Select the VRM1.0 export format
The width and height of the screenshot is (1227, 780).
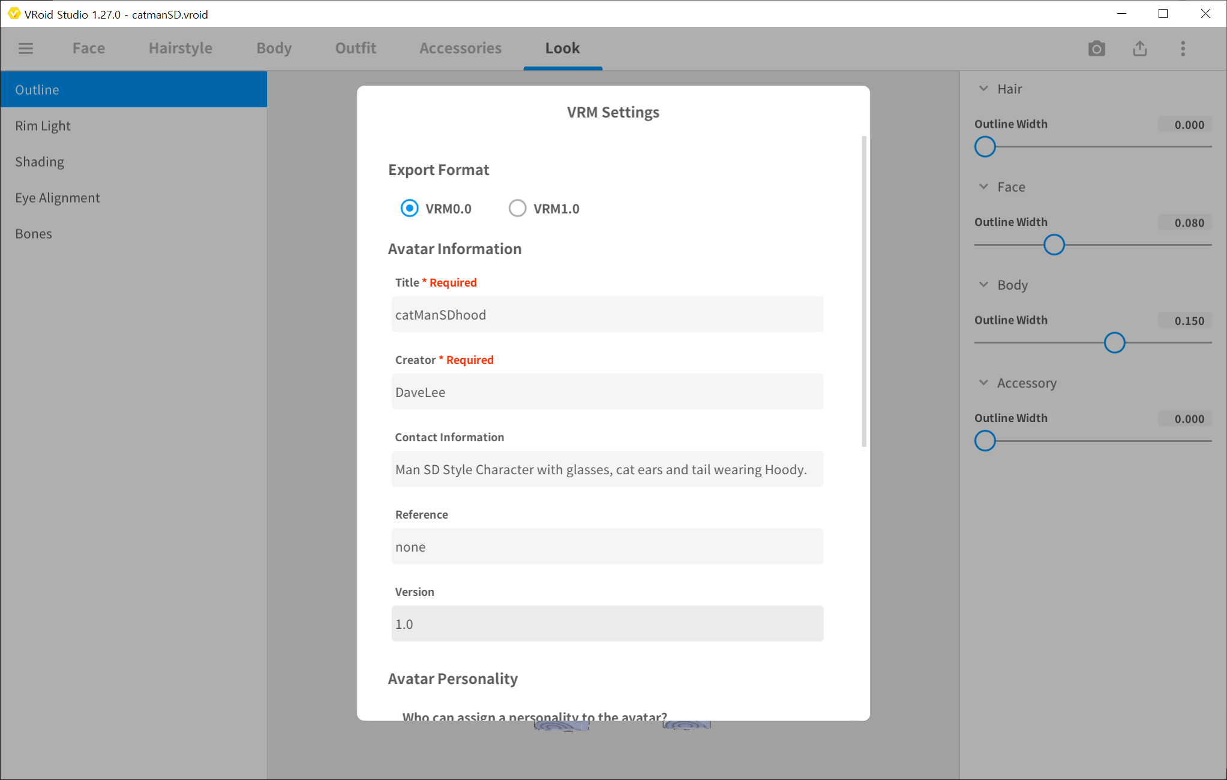point(517,208)
